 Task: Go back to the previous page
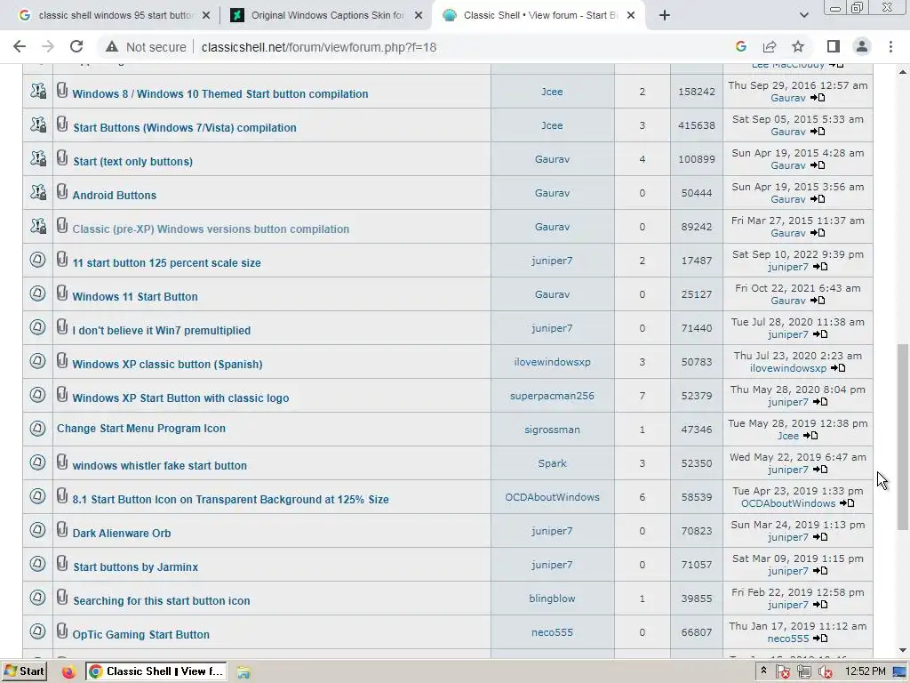click(x=20, y=47)
